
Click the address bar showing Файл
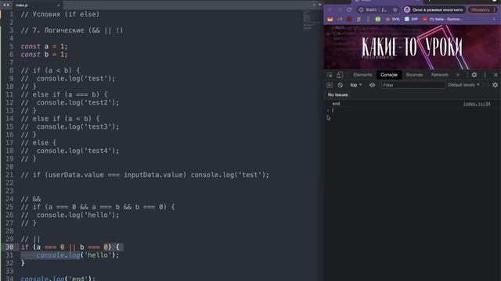[x=378, y=10]
